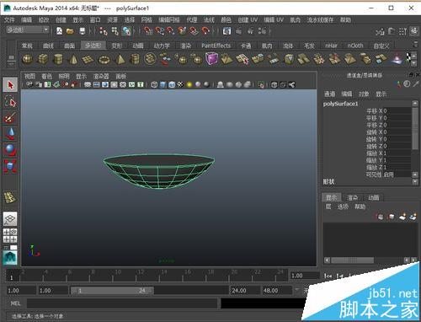
Task: Click the purple cube shelf icon
Action: (x=211, y=59)
